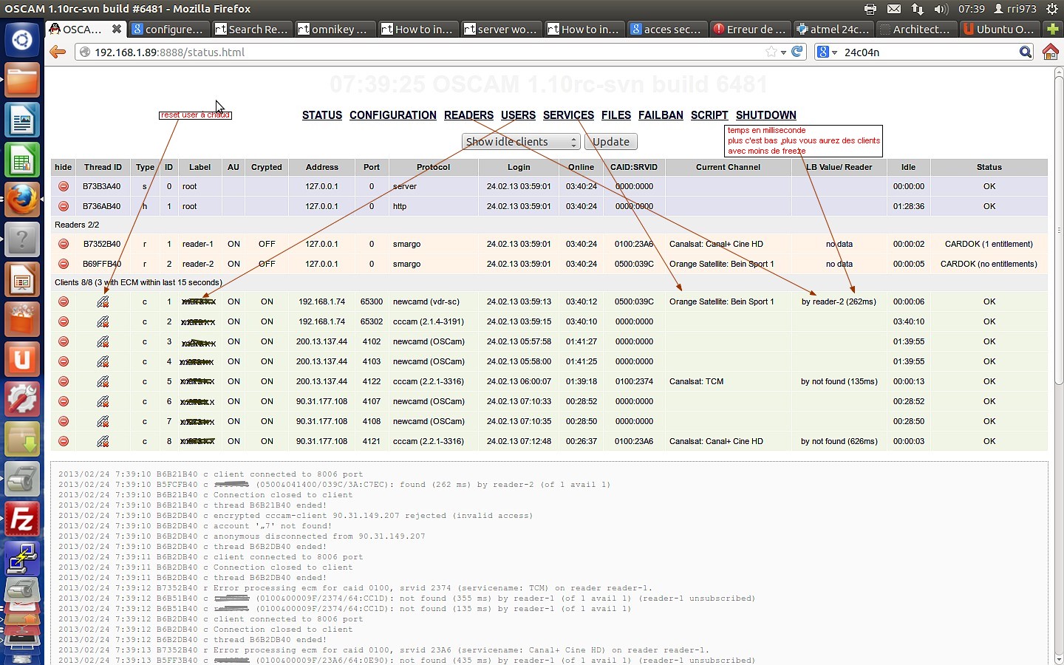Click the red hide icon for reader-1
1064x665 pixels.
click(64, 244)
